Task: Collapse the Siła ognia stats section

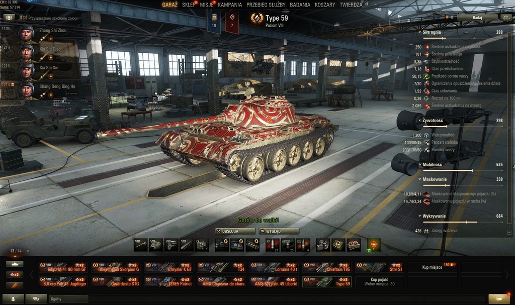Action: (430, 32)
